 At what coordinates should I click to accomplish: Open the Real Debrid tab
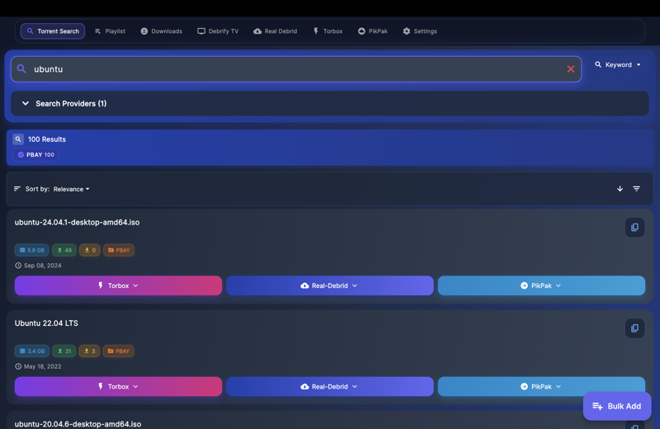tap(275, 31)
